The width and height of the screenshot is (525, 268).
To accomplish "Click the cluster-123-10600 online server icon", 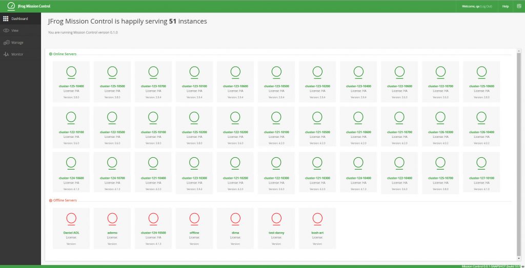I will (235, 73).
